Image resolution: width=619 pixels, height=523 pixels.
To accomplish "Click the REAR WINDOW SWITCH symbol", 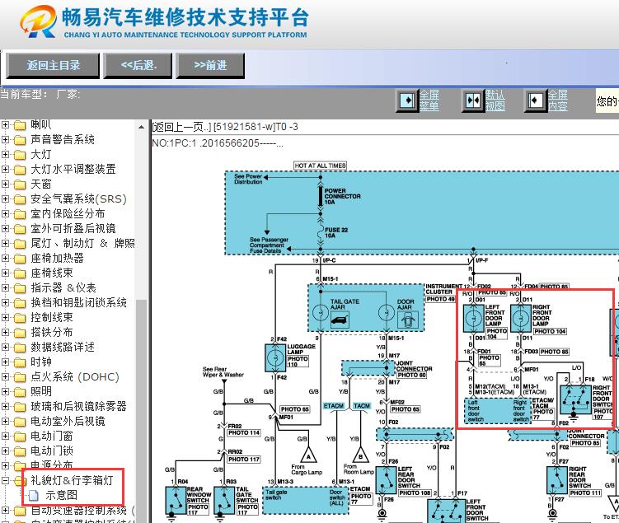I will click(176, 500).
